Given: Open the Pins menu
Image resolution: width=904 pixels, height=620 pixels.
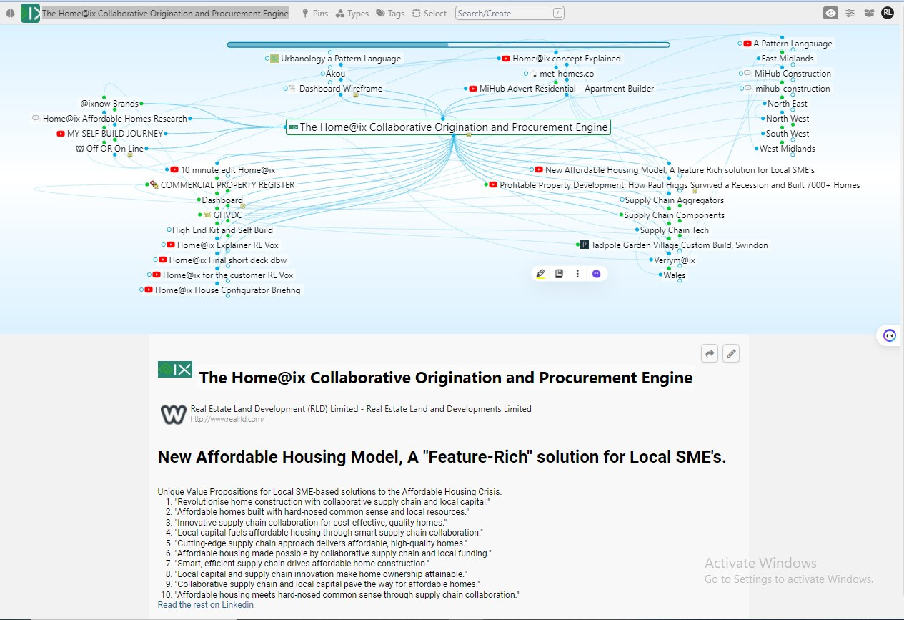Looking at the screenshot, I should click(314, 13).
